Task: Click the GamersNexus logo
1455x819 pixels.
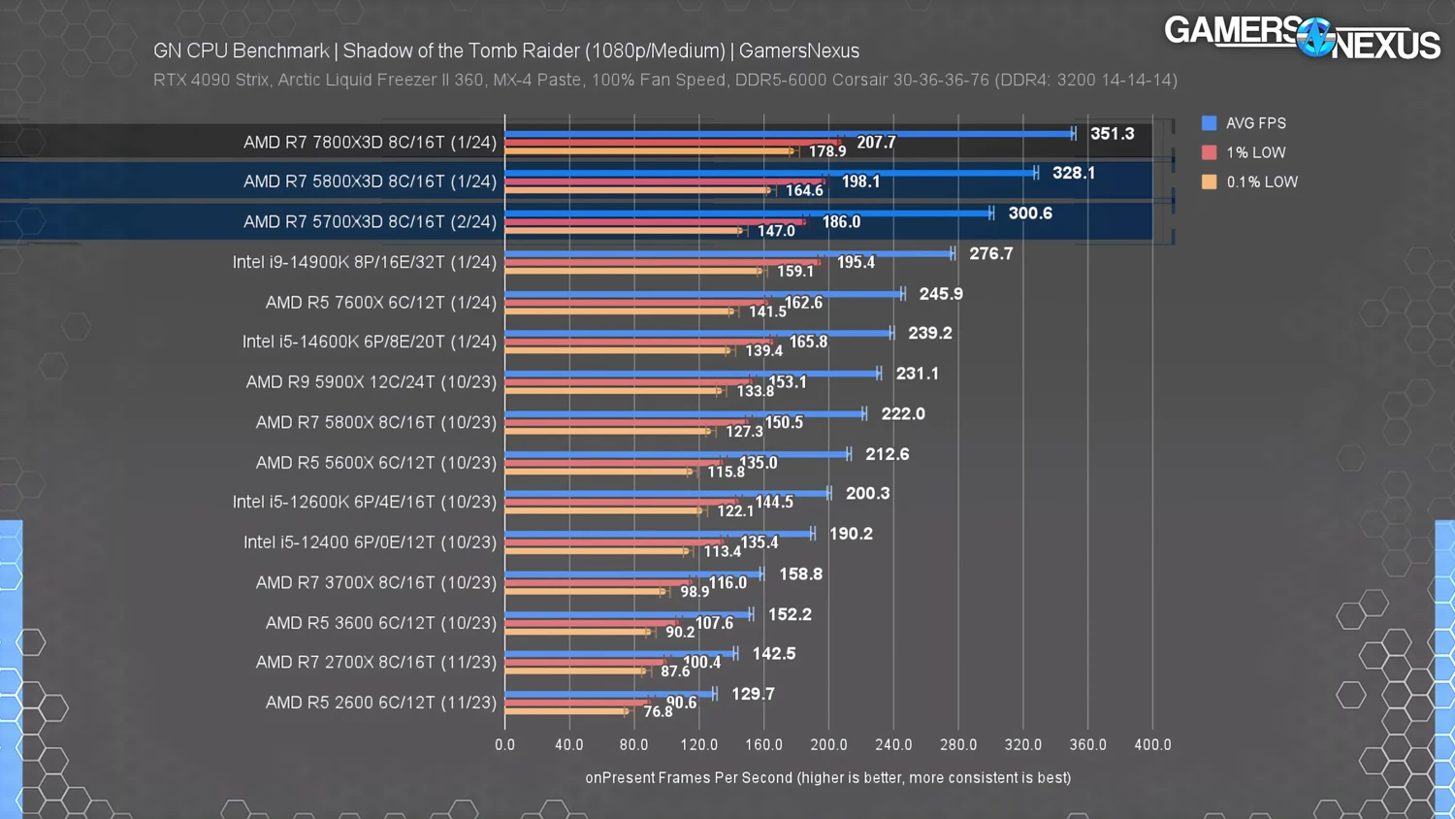Action: (x=1303, y=38)
